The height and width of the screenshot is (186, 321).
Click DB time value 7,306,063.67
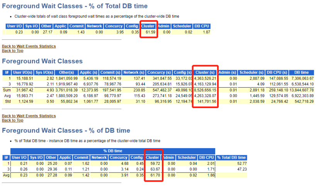click(302, 78)
